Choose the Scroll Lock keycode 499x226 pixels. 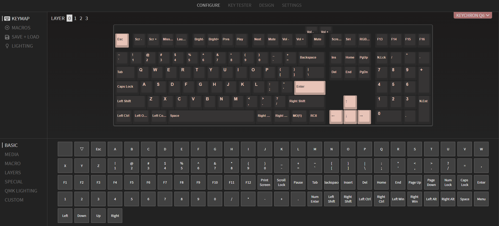(x=282, y=182)
